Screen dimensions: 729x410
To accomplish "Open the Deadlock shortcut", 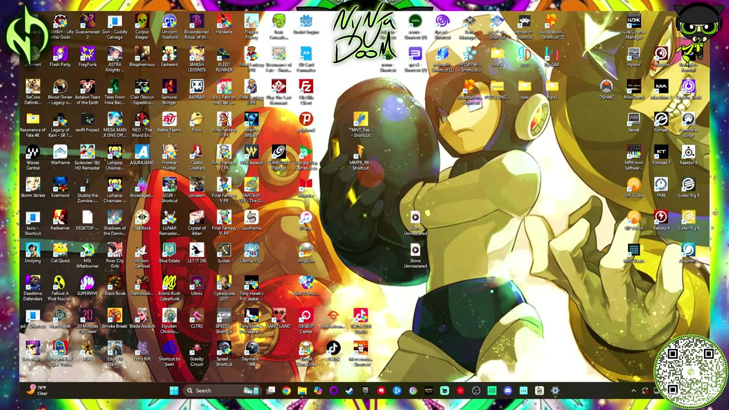I will (x=142, y=221).
